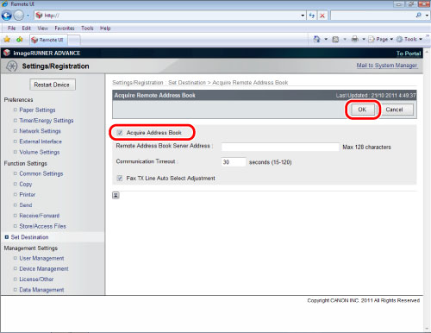431x333 pixels.
Task: Click the Cancel button
Action: coord(395,110)
